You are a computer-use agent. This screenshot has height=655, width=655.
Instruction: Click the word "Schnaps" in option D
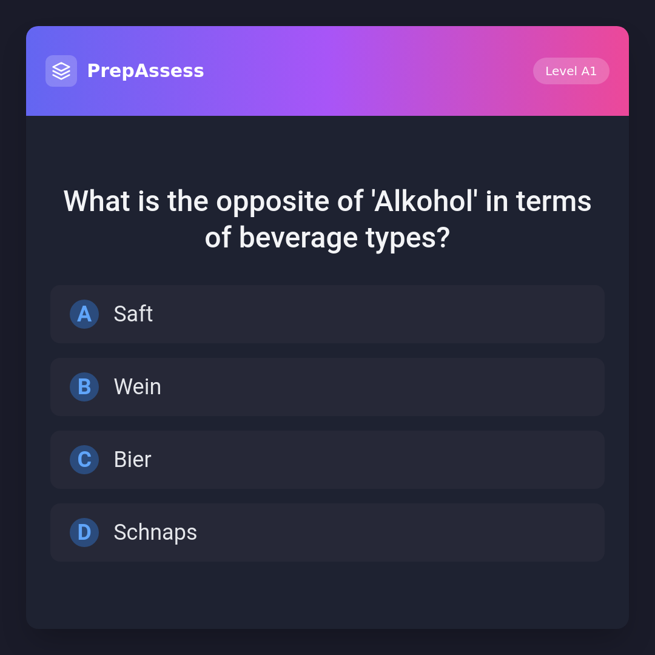point(155,532)
